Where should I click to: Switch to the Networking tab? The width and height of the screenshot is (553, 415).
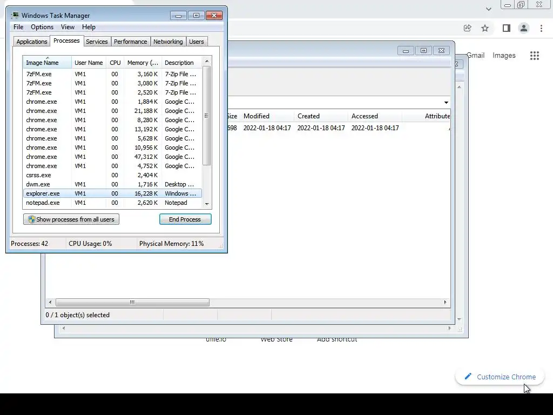pyautogui.click(x=168, y=42)
